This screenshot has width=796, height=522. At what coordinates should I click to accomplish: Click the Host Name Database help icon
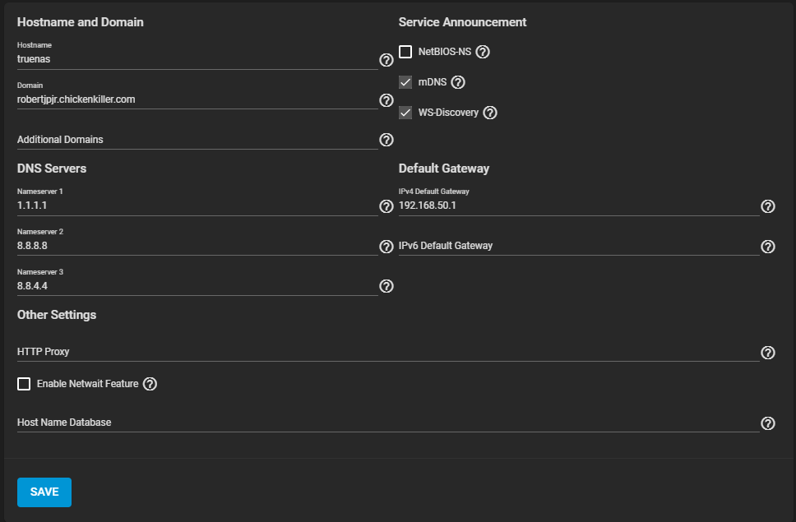click(x=768, y=423)
